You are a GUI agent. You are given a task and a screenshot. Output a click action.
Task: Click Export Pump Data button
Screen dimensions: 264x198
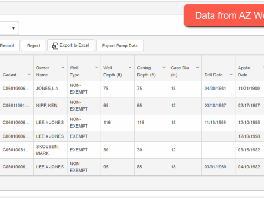click(x=120, y=46)
